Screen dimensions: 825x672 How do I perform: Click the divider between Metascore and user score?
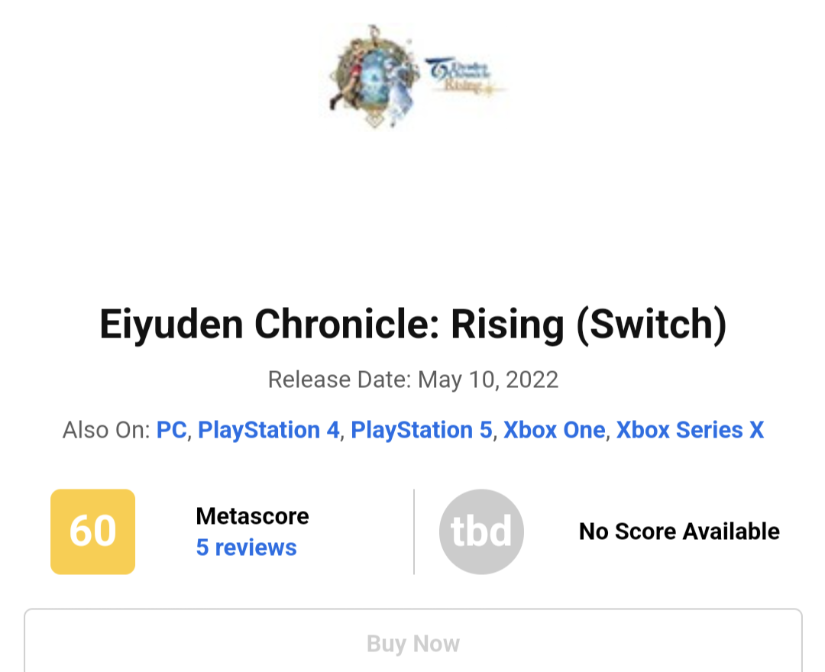click(414, 531)
